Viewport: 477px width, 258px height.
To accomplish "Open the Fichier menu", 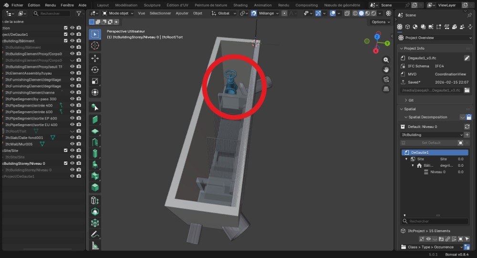I will coord(17,5).
